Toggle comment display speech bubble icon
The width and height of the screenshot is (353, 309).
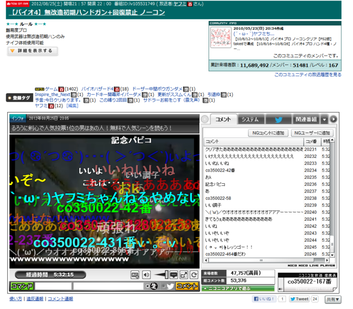174,275
